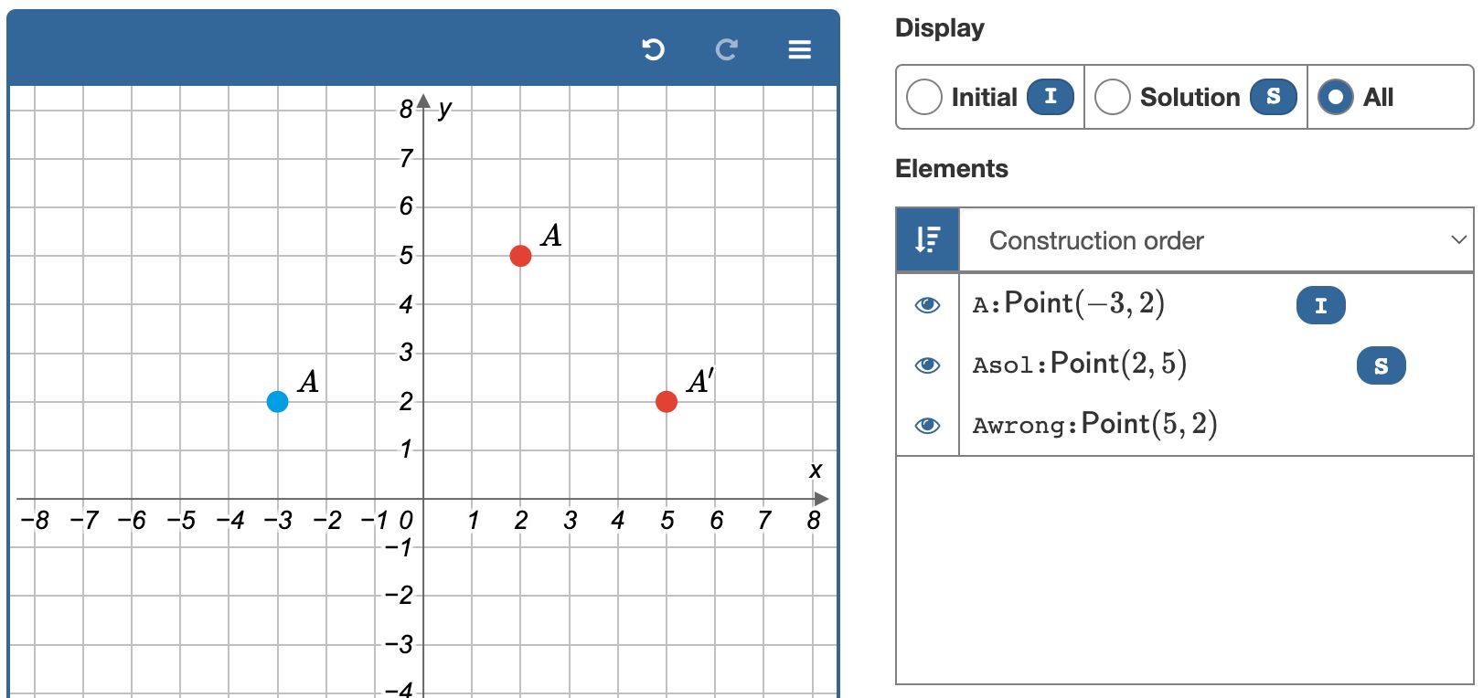Redo the last action

726,50
